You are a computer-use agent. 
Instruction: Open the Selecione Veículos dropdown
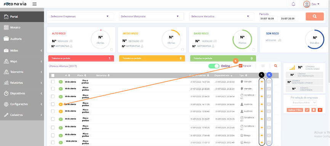coord(222,16)
